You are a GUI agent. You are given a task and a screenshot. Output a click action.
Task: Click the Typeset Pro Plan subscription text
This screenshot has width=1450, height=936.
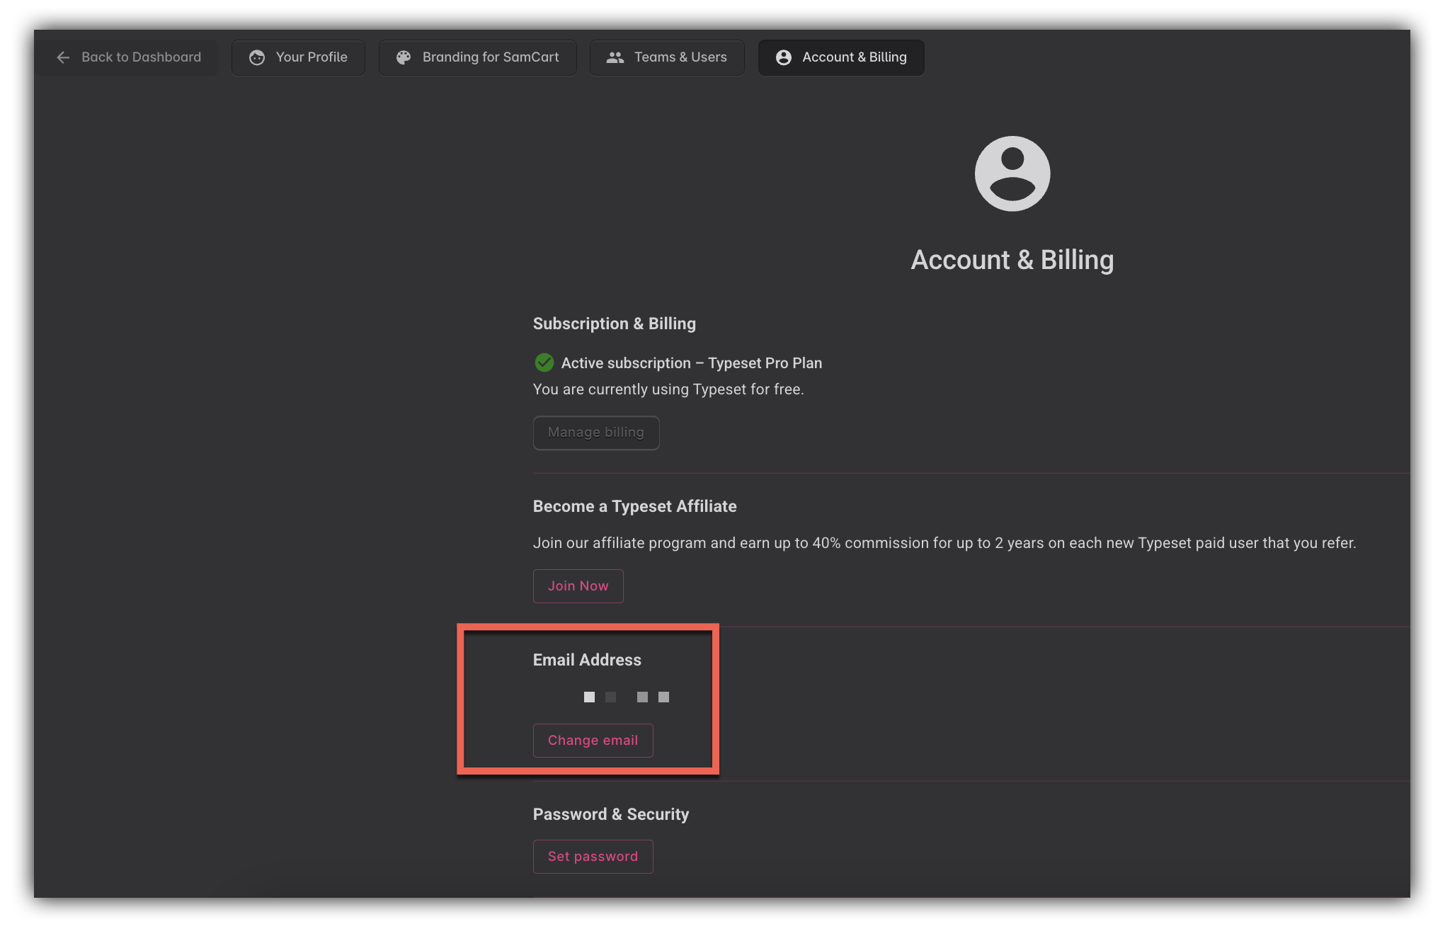[765, 363]
